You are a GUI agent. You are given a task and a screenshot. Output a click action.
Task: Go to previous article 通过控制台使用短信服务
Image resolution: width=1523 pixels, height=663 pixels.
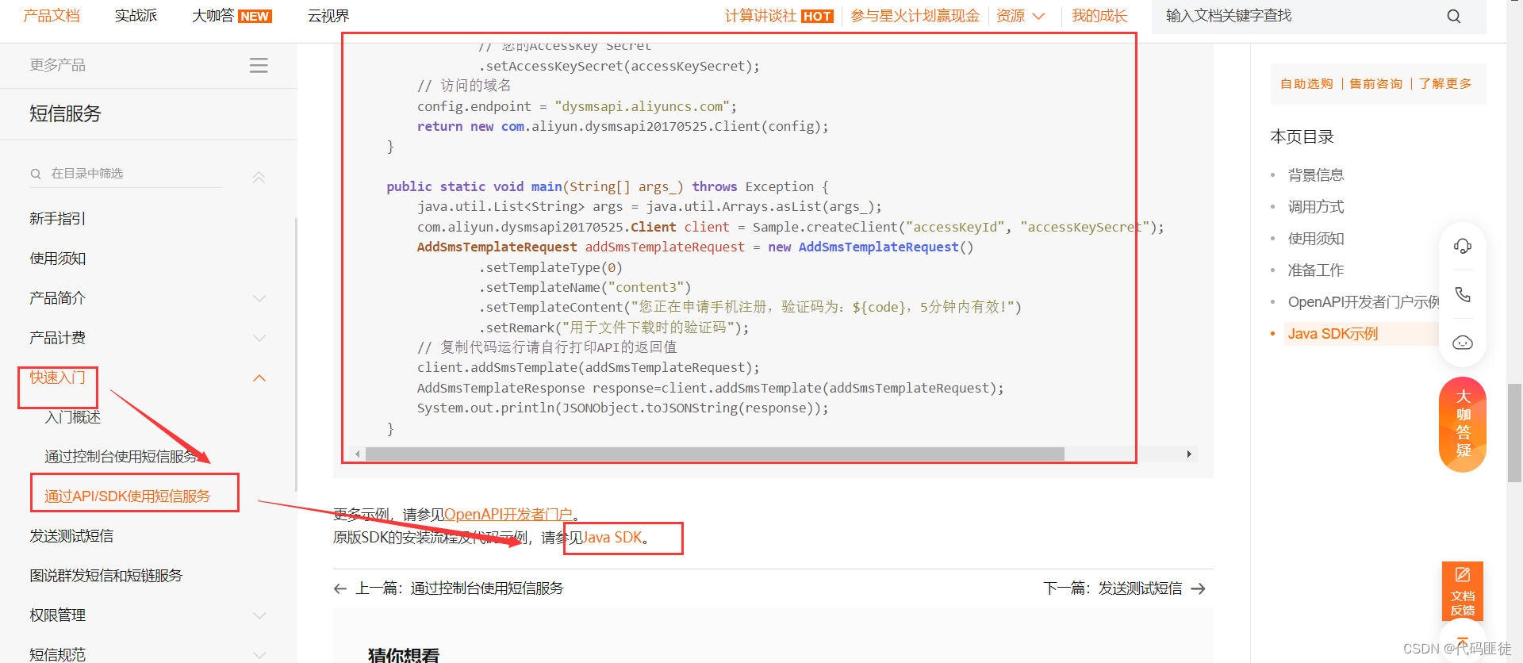(459, 588)
